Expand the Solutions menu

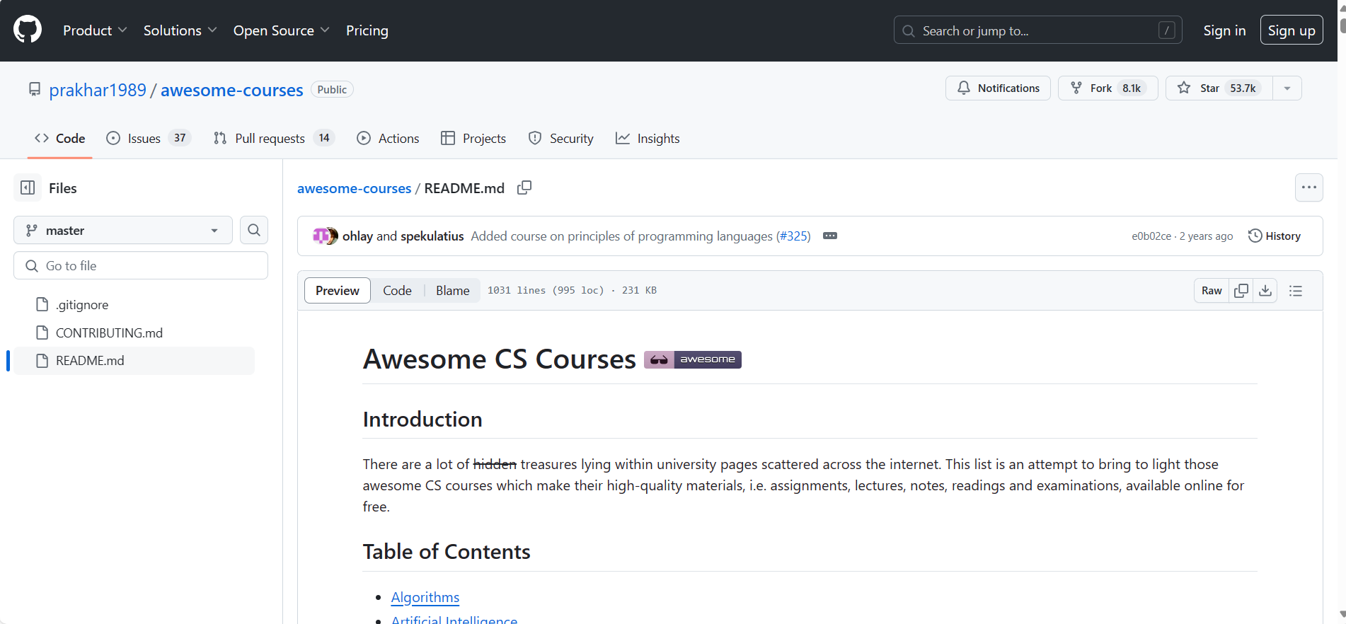click(180, 30)
